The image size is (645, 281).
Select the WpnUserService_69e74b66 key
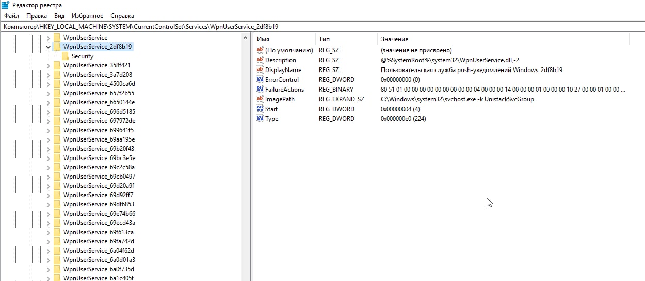point(99,214)
